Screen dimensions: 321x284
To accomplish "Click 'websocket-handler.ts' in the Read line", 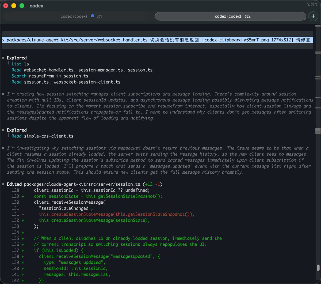I will coord(48,70).
